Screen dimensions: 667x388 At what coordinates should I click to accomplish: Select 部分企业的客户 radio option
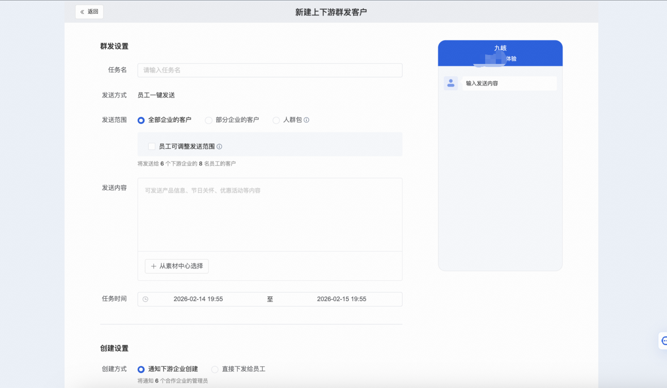click(208, 120)
